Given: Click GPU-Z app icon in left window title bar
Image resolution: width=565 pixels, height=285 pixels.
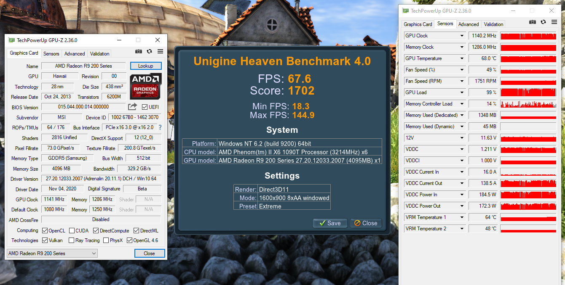Looking at the screenshot, I should pyautogui.click(x=12, y=40).
